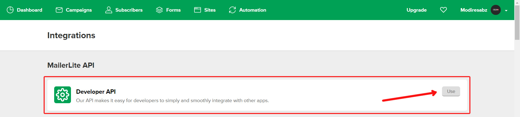Click the Developer API title text

click(x=96, y=92)
